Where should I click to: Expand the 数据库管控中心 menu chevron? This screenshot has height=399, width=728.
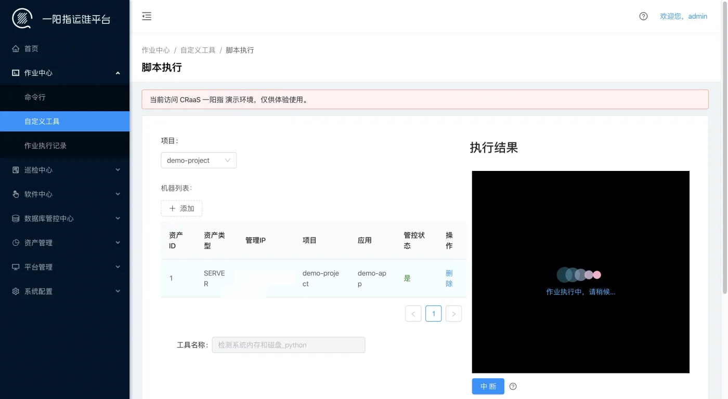pos(118,219)
